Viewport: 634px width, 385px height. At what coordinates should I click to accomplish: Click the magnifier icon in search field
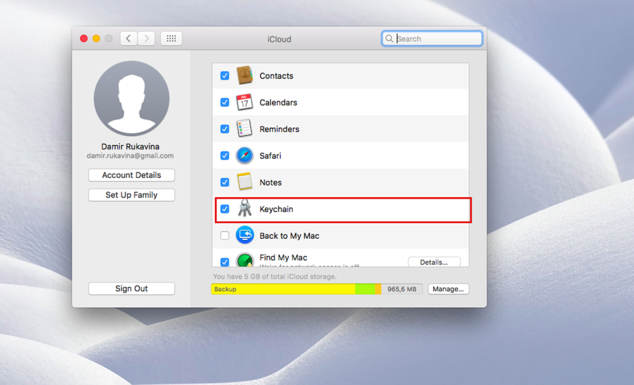point(389,39)
